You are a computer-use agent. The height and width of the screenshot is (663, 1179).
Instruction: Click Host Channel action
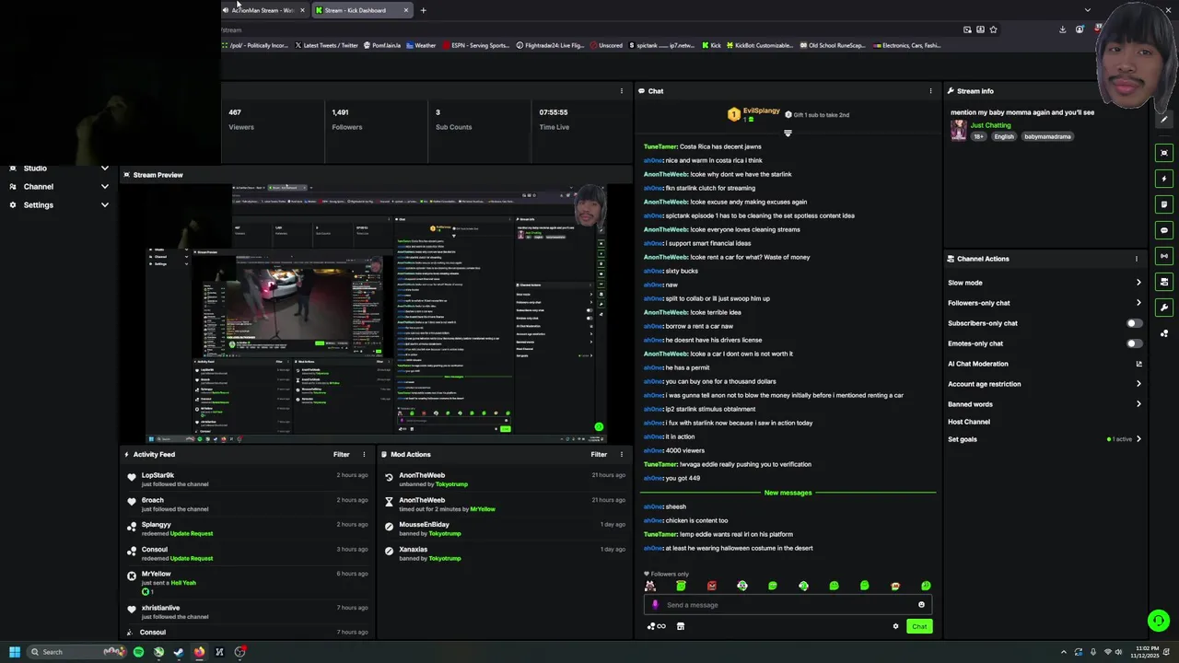point(969,422)
